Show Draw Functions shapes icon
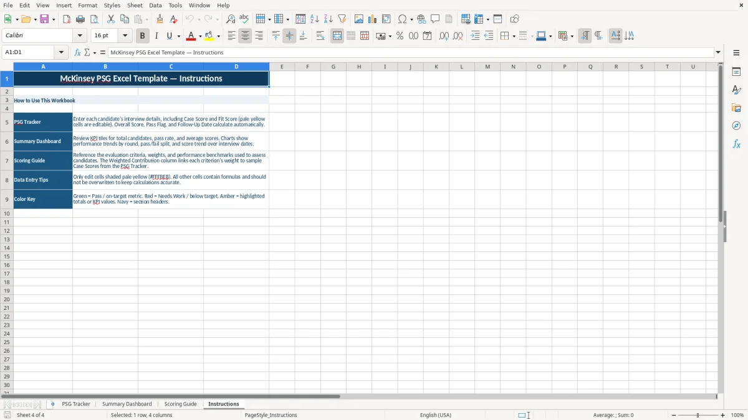748x420 pixels. tap(515, 19)
